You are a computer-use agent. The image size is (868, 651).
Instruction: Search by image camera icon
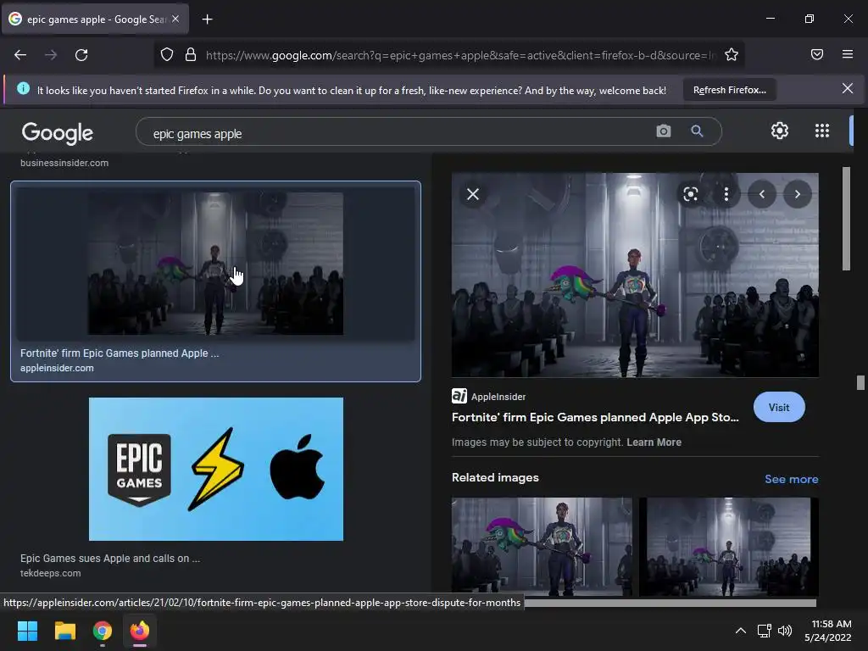[x=663, y=131]
